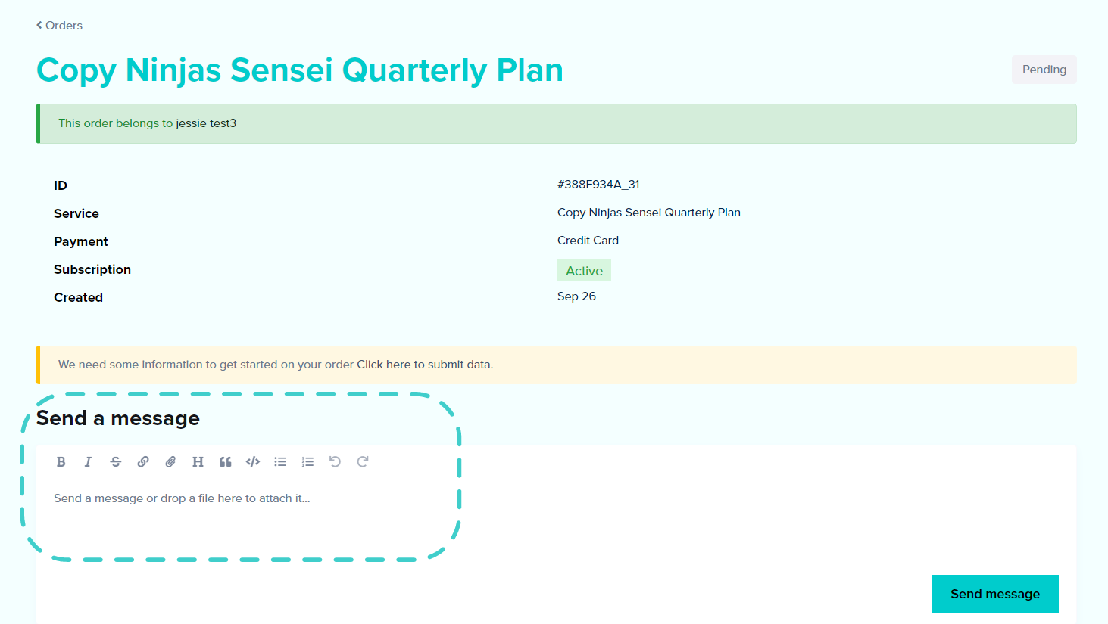The width and height of the screenshot is (1108, 624).
Task: Insert code block formatting
Action: coord(253,461)
